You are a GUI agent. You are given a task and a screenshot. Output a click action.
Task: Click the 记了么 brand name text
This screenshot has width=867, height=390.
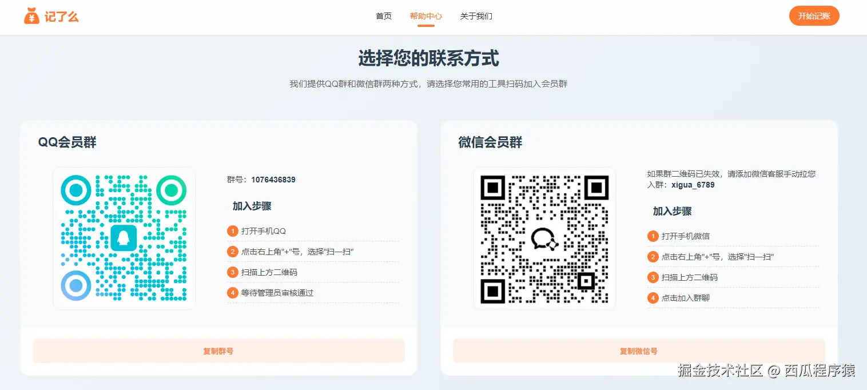coord(62,17)
